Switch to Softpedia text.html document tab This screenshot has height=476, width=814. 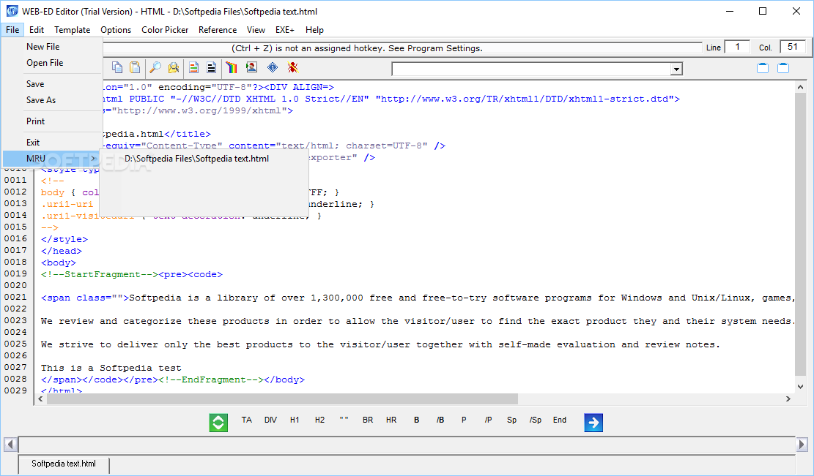coord(64,464)
